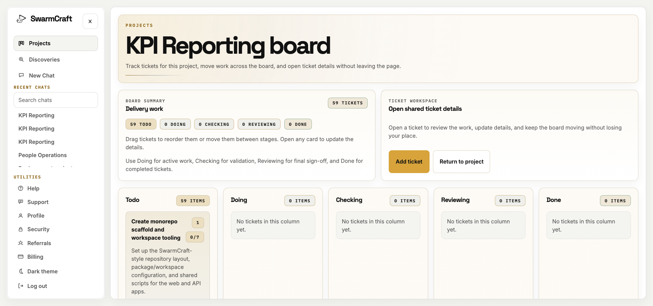This screenshot has width=653, height=306.
Task: Toggle Dark theme
Action: click(56, 271)
